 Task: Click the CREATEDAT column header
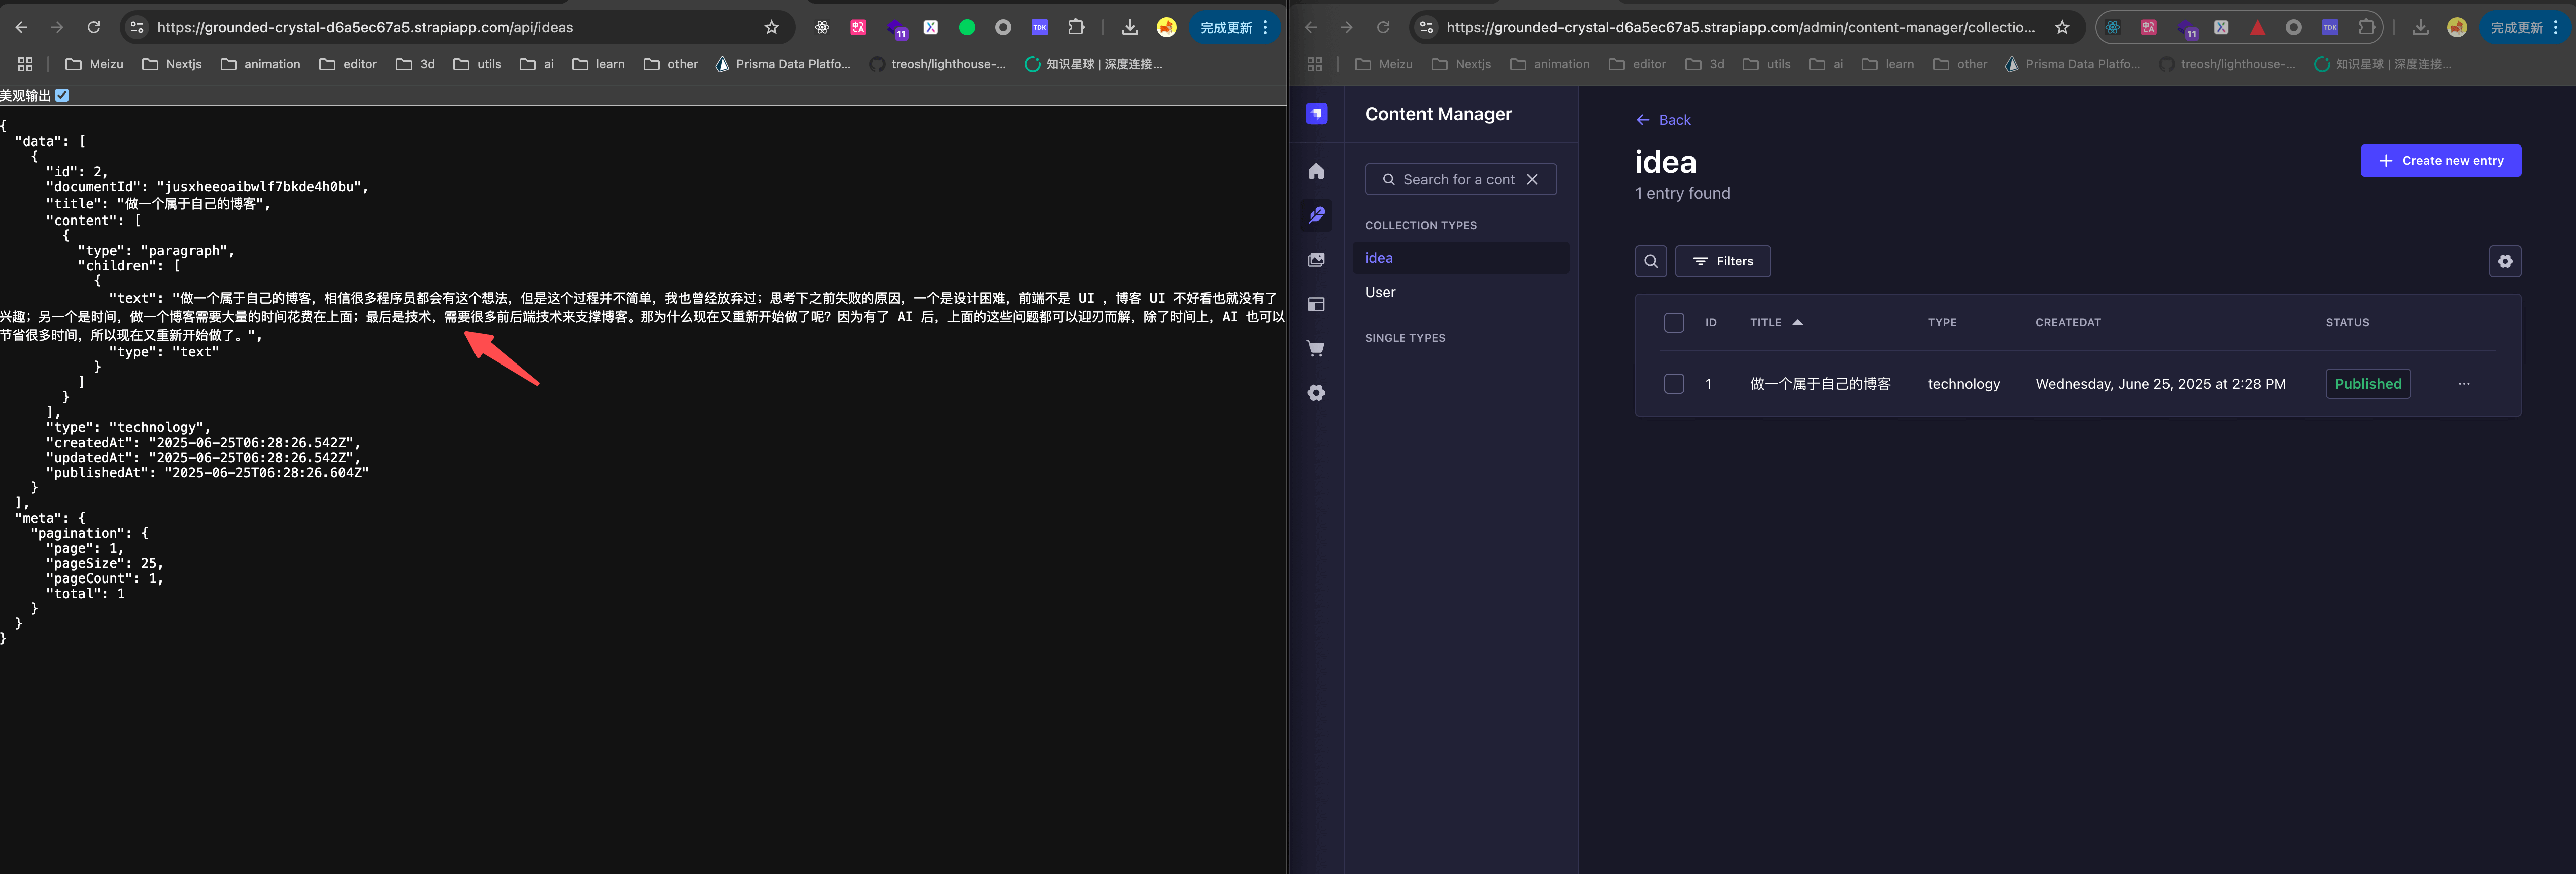tap(2068, 322)
